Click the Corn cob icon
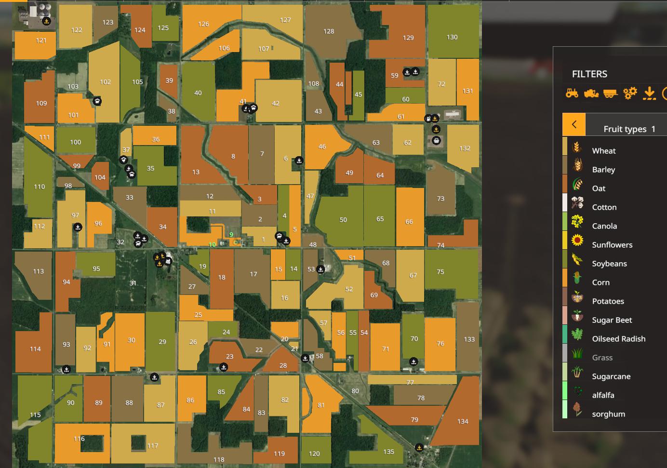Viewport: 667px width, 468px height. 577,278
